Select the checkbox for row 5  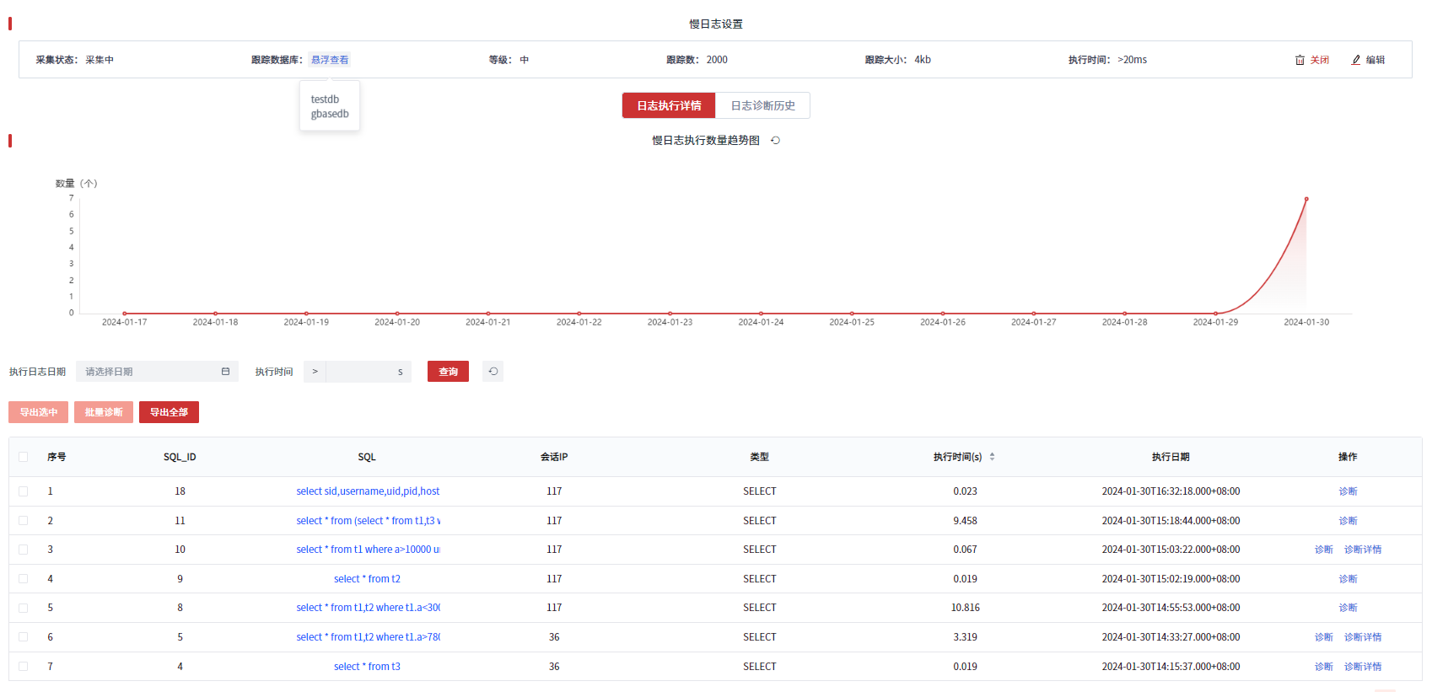tap(24, 608)
